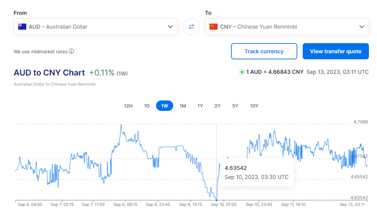377x213 pixels.
Task: Expand the From currency dropdown chevron
Action: pyautogui.click(x=170, y=27)
